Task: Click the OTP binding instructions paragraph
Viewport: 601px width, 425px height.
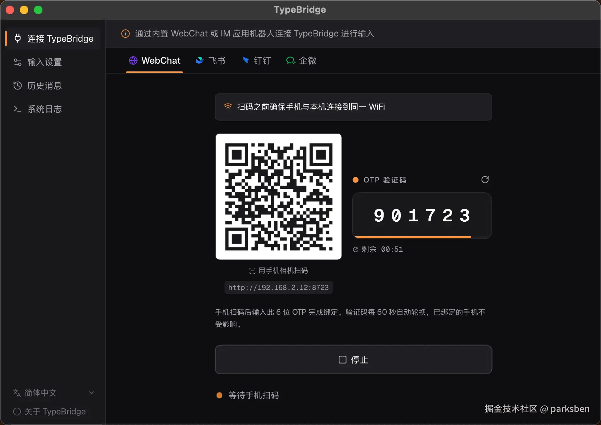Action: tap(350, 318)
